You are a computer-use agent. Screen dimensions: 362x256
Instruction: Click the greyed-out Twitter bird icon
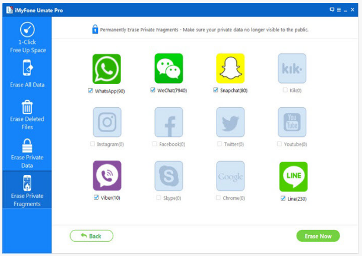(x=230, y=122)
